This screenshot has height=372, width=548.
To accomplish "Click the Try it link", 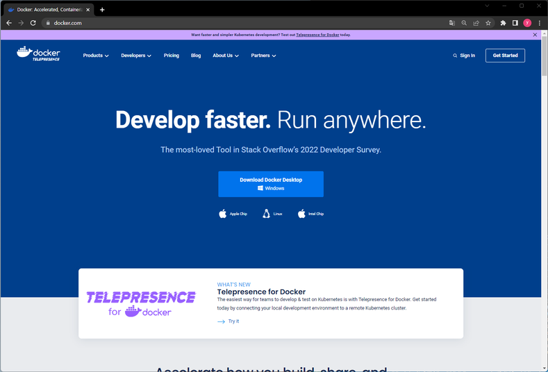I will click(233, 321).
